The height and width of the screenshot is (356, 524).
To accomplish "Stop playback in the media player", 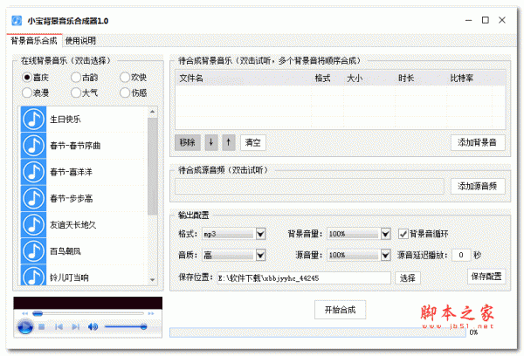I will 41,326.
